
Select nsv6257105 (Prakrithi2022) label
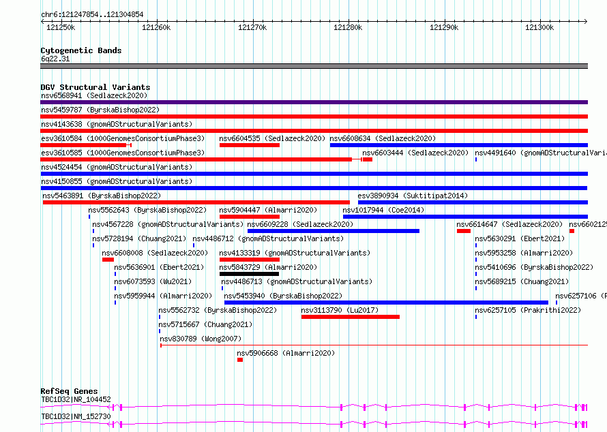click(x=528, y=310)
